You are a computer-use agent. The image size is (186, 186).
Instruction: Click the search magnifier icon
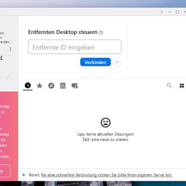(x=169, y=85)
